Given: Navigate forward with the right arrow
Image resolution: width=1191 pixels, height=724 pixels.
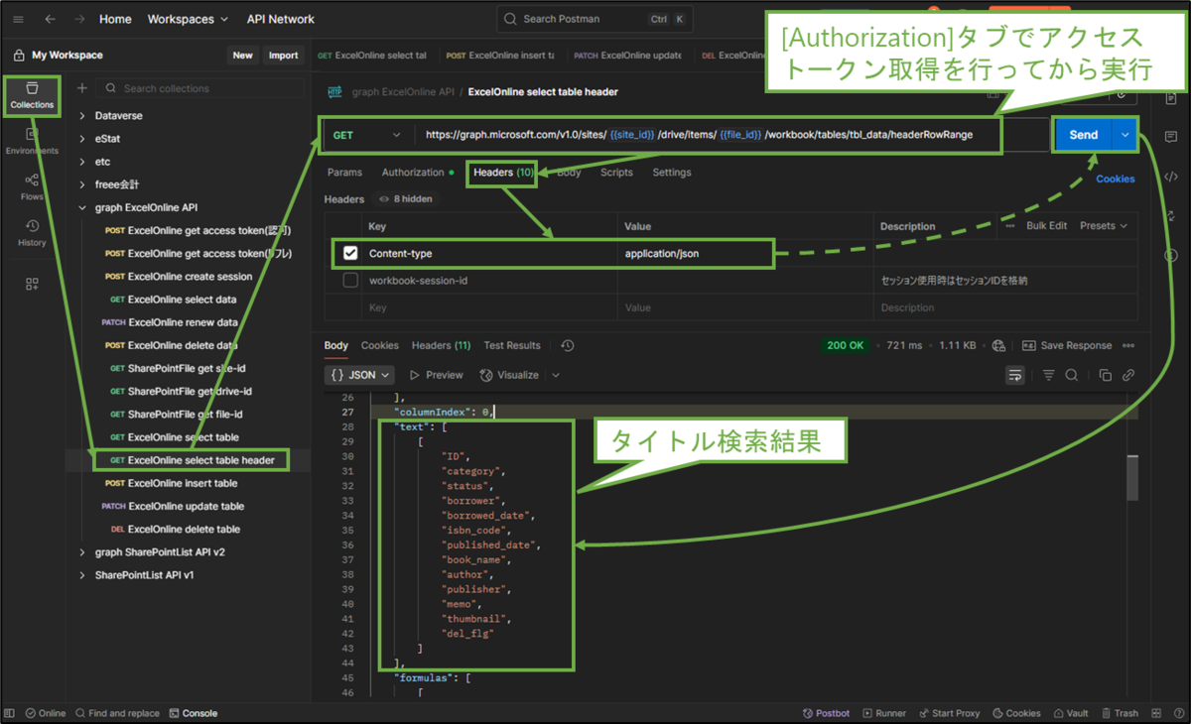Looking at the screenshot, I should click(x=79, y=19).
